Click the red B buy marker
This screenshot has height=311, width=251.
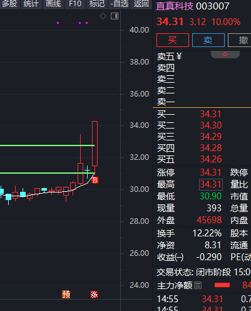click(x=95, y=180)
